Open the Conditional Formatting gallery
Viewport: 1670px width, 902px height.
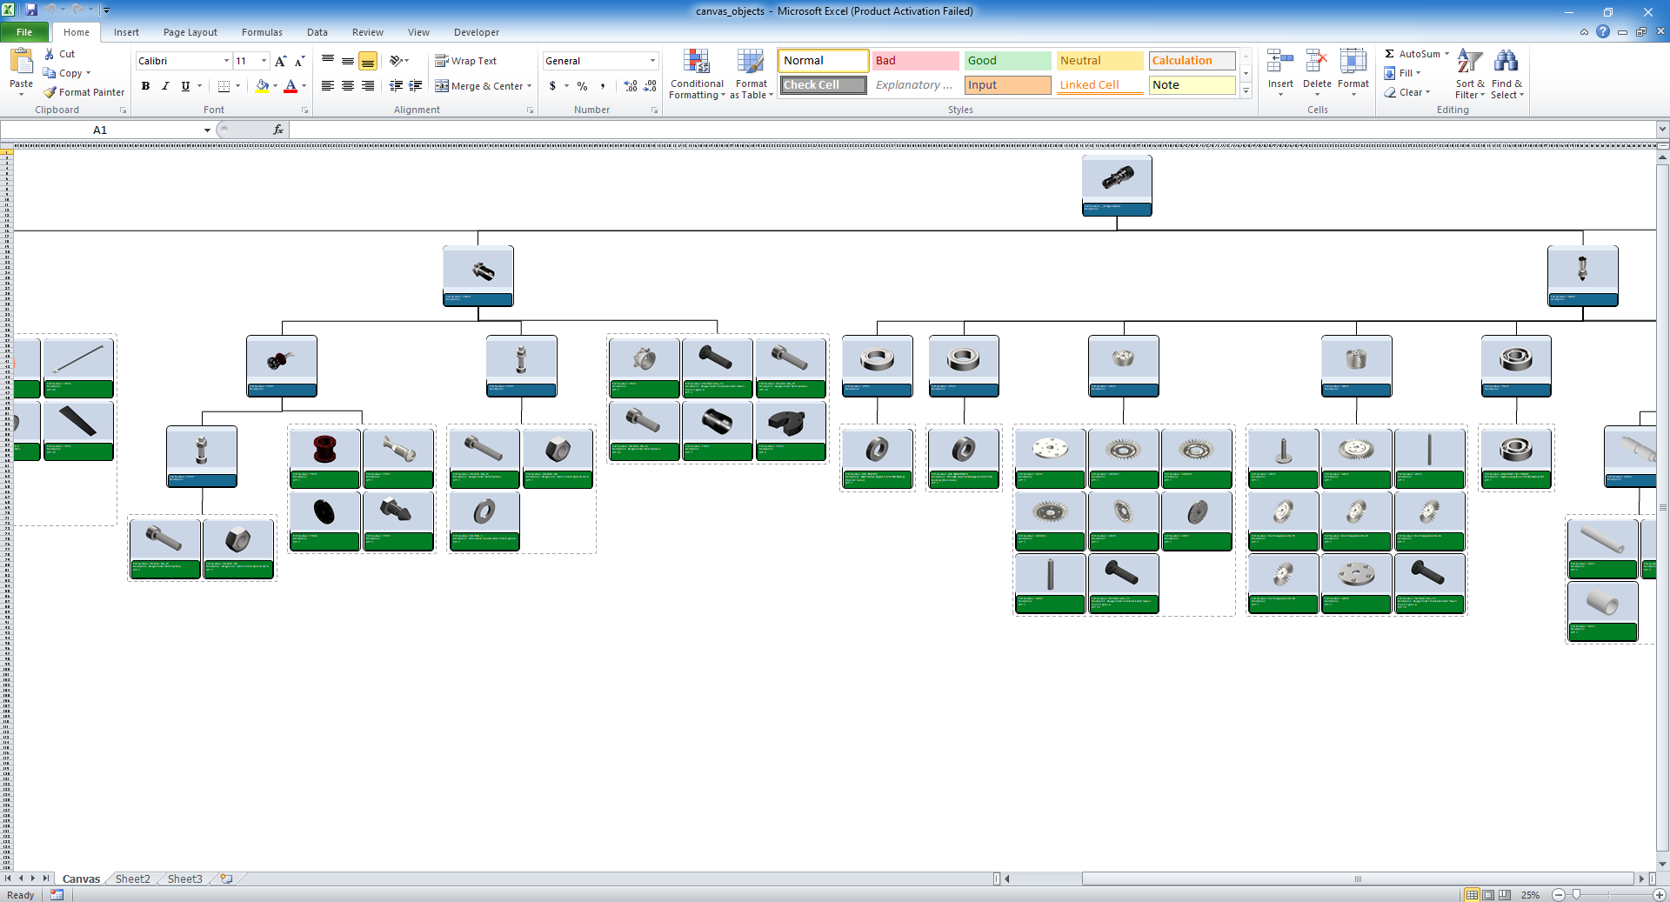(697, 74)
